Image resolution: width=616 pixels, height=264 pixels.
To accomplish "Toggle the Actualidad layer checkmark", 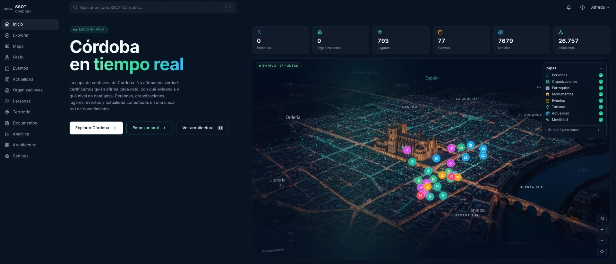I will tap(601, 114).
